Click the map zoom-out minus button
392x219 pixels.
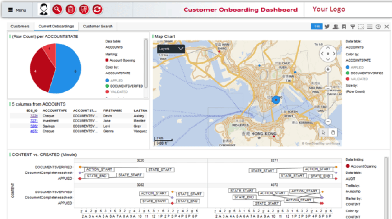pyautogui.click(x=328, y=122)
